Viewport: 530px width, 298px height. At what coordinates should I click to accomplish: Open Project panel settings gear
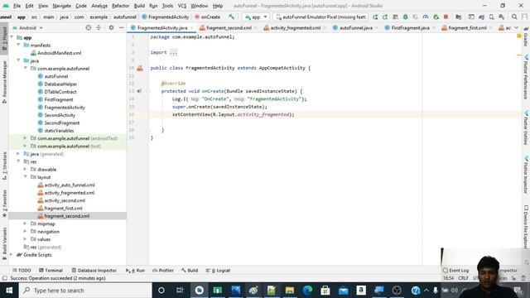point(111,27)
